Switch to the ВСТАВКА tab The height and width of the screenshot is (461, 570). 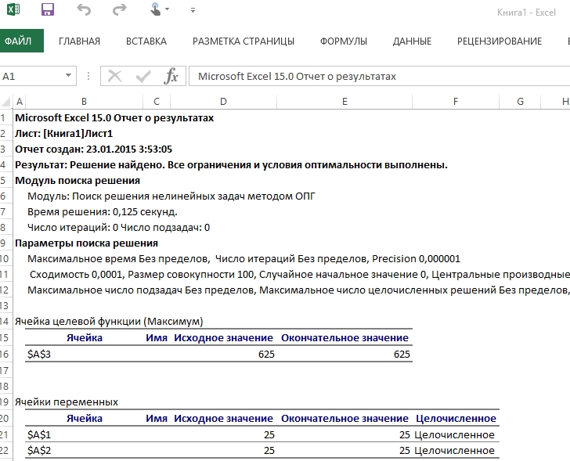coord(146,41)
